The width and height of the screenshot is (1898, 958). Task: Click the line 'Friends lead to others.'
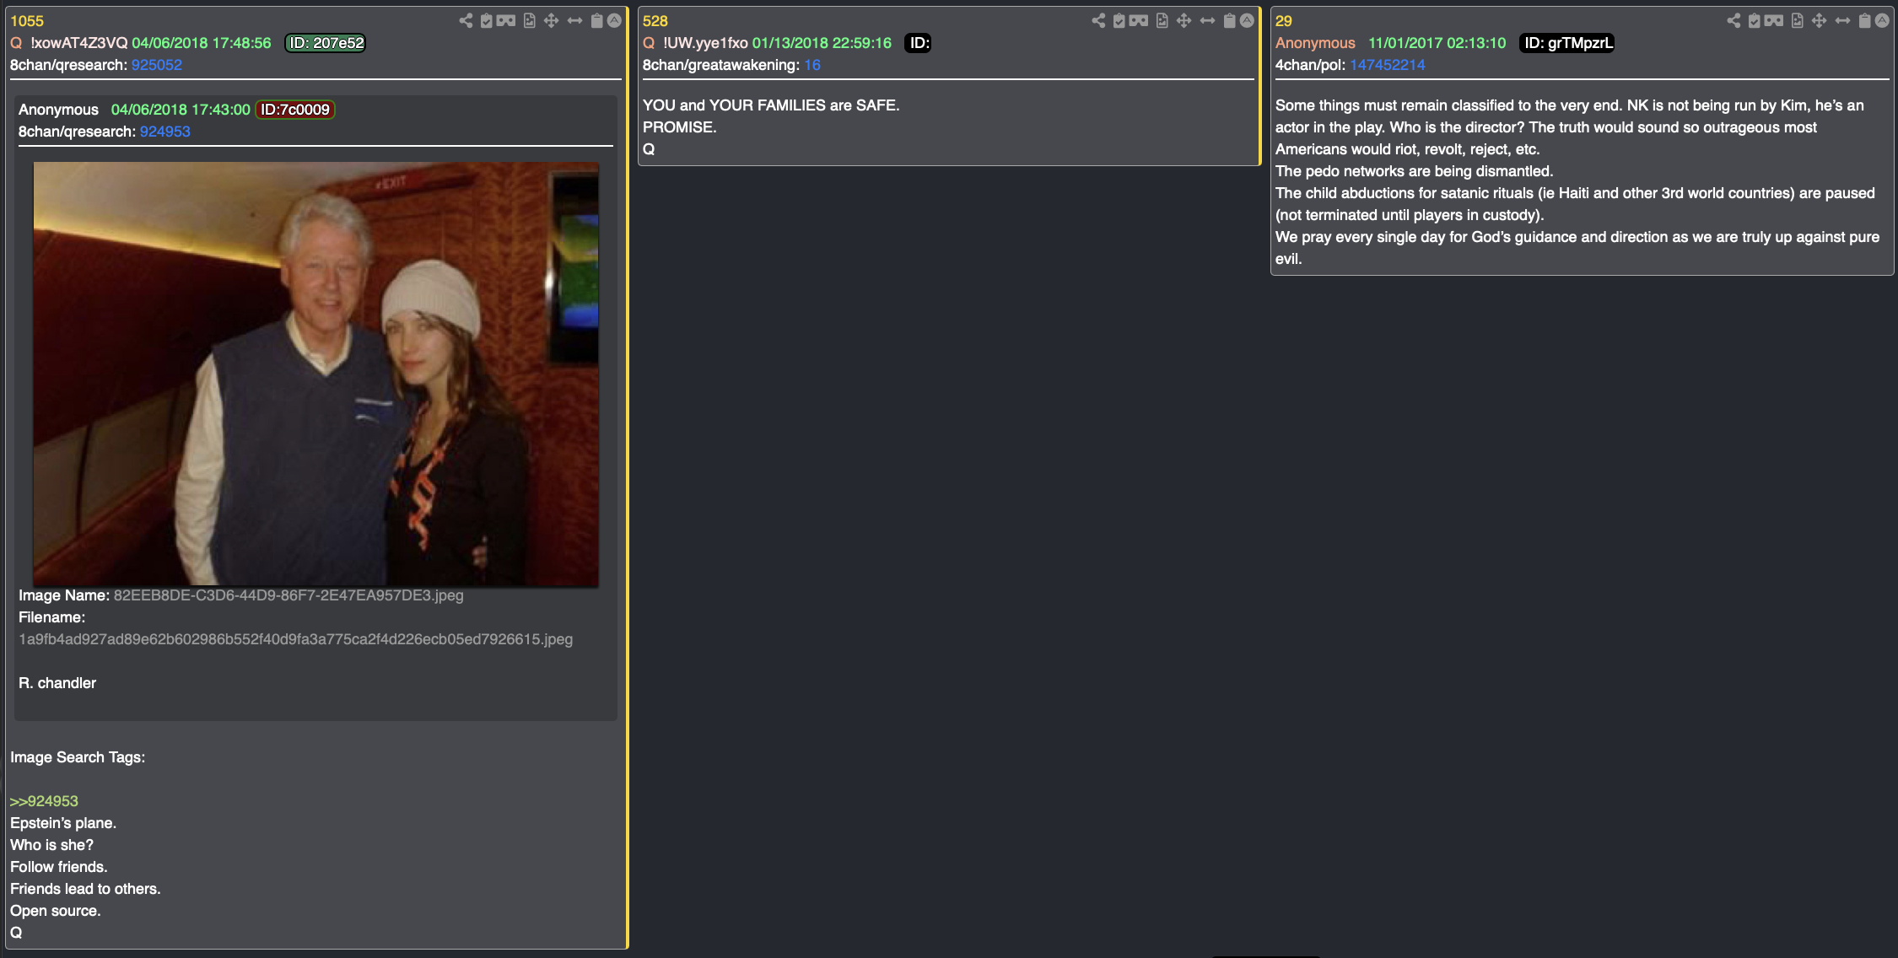point(85,889)
